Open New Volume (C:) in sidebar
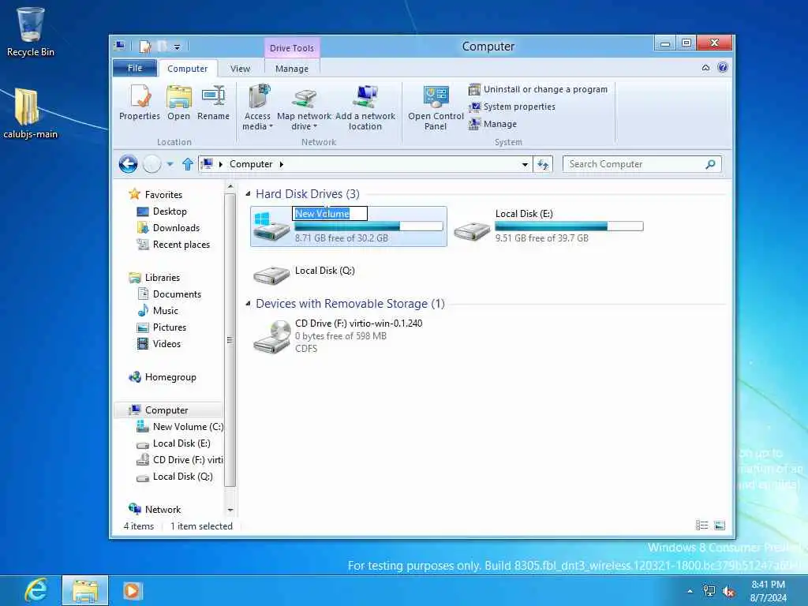This screenshot has height=606, width=808. (x=188, y=427)
